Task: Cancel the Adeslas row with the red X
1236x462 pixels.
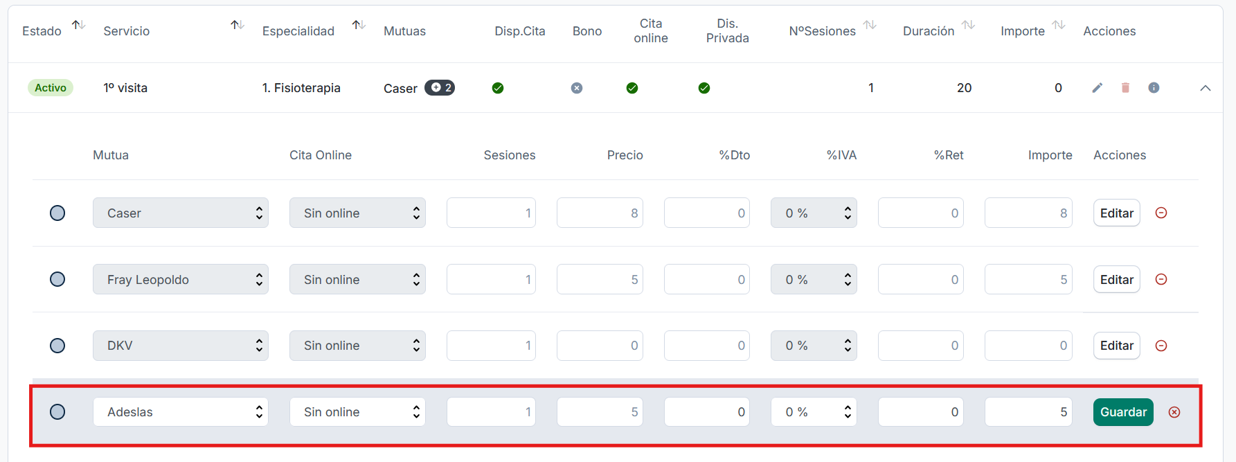Action: click(x=1174, y=412)
